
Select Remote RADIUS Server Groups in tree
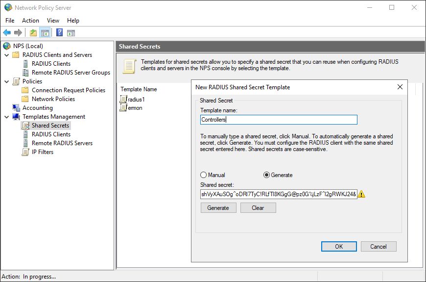pyautogui.click(x=71, y=73)
